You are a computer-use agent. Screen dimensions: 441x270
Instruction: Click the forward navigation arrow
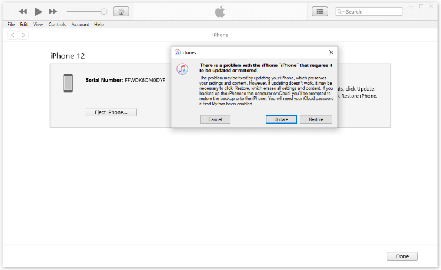pos(23,35)
